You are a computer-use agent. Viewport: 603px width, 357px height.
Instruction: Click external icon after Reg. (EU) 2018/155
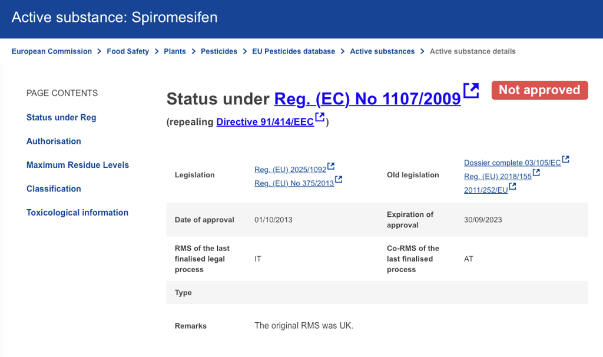coord(536,173)
